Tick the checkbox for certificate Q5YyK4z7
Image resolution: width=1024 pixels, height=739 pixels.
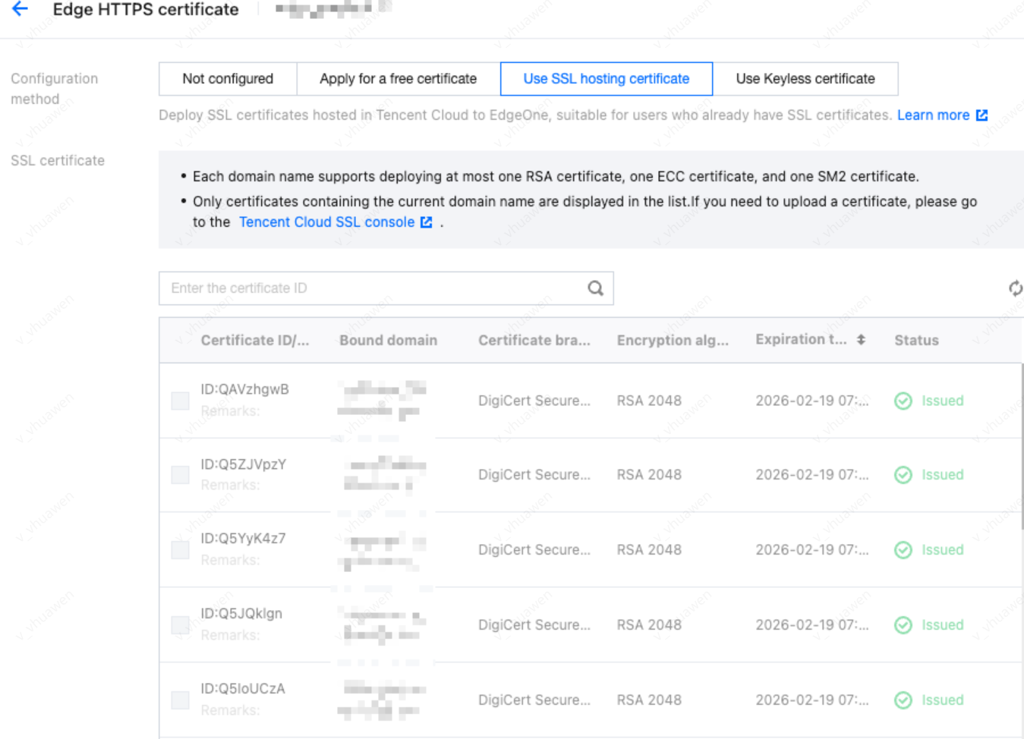pyautogui.click(x=180, y=550)
